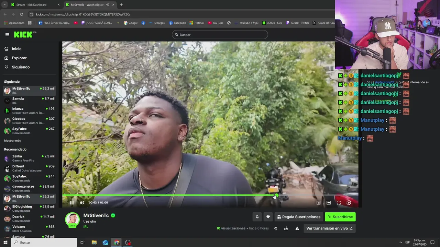
Task: Download the clip
Action: click(x=286, y=228)
